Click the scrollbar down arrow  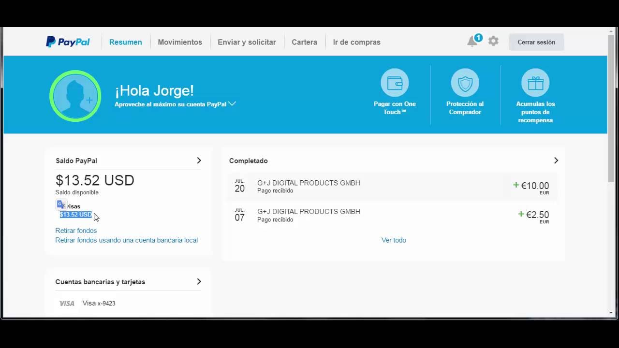click(x=611, y=313)
